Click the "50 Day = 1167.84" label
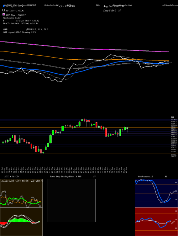The height and width of the screenshot is (236, 178). (15, 11)
